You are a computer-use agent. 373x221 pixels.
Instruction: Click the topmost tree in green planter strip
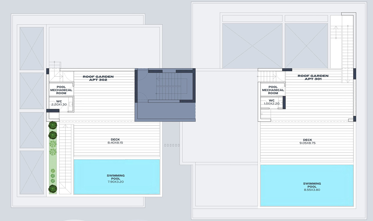click(x=52, y=125)
